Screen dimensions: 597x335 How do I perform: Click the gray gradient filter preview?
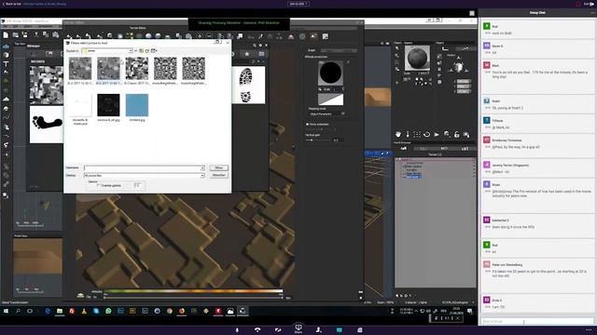(330, 100)
